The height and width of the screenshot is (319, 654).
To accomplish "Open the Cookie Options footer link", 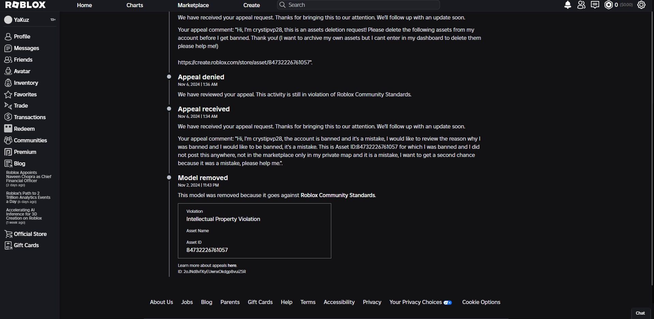I will pyautogui.click(x=481, y=302).
